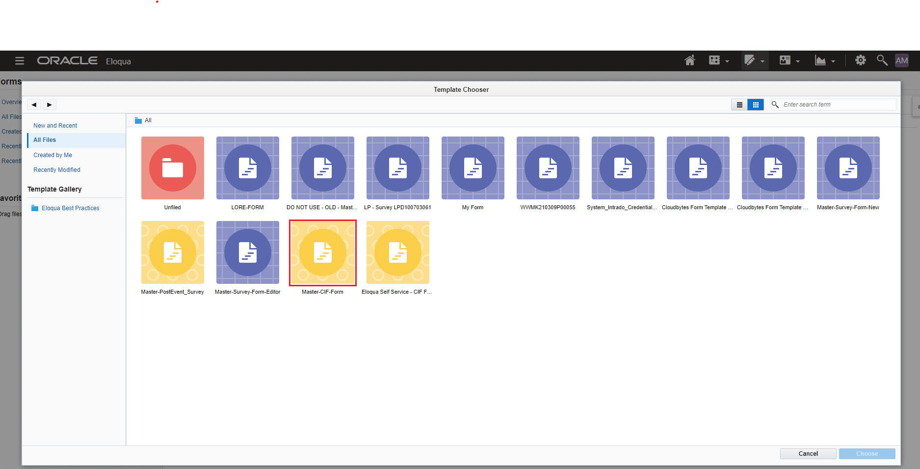Expand the Audience dropdown arrow

point(798,61)
